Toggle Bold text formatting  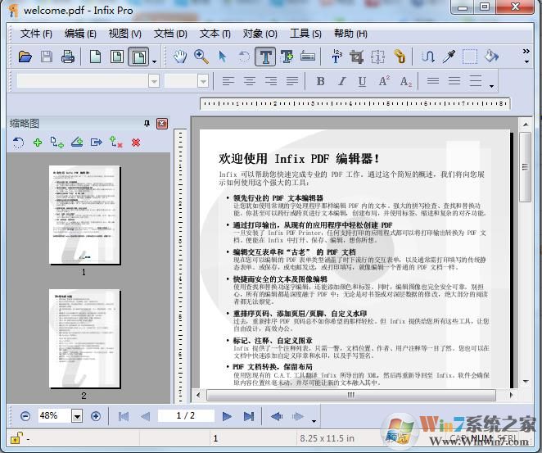(x=320, y=81)
